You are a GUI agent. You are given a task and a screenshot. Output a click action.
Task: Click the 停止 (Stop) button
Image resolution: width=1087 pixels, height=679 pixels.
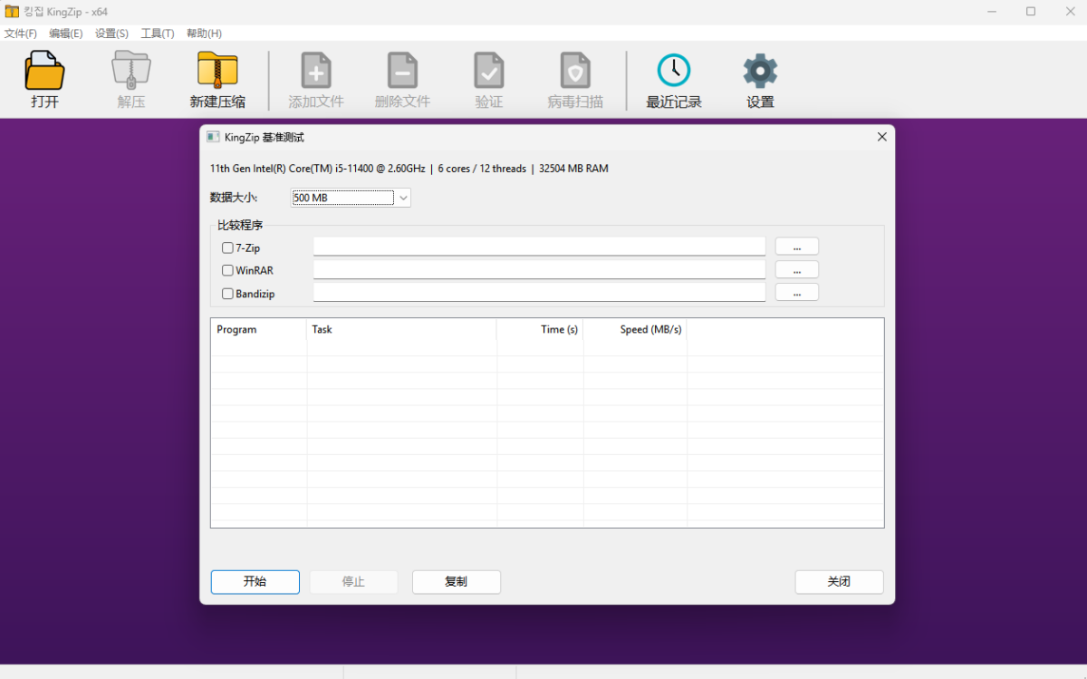353,582
